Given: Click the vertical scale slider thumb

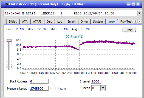Looking at the screenshot, I should (9, 40).
